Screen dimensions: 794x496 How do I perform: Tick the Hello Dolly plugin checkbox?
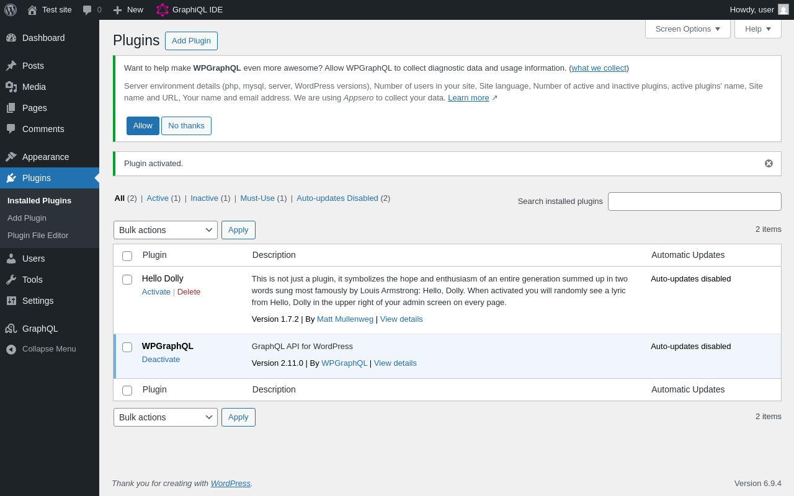[x=127, y=280]
